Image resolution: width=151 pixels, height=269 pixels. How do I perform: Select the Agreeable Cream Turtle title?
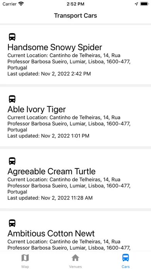pos(52,171)
